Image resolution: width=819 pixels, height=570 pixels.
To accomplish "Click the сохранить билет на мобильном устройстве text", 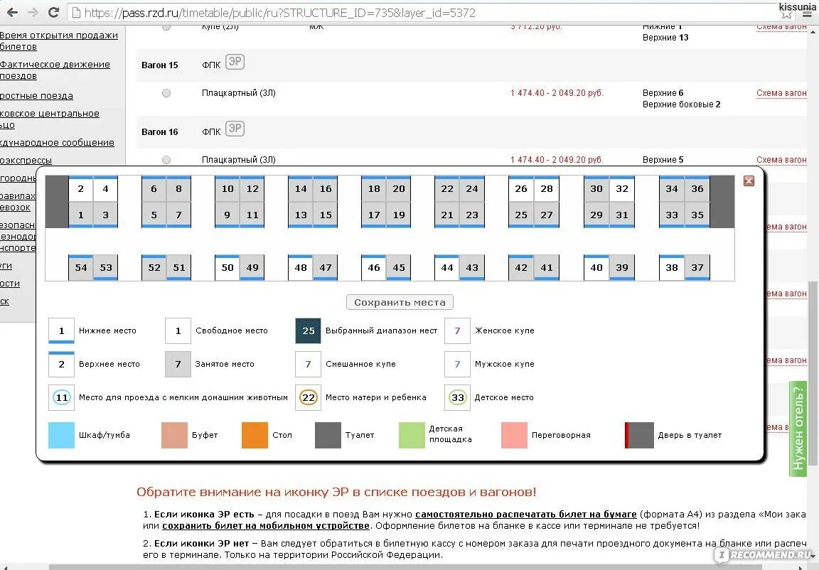I will pos(266,526).
